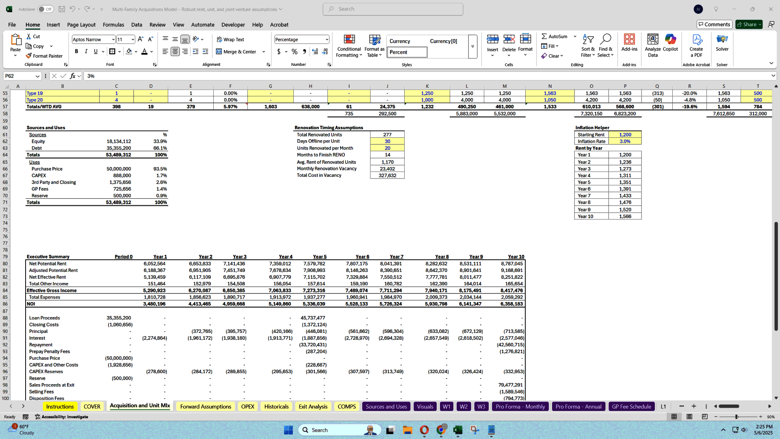The width and height of the screenshot is (780, 439).
Task: Open the font name dropdown
Action: pyautogui.click(x=113, y=39)
